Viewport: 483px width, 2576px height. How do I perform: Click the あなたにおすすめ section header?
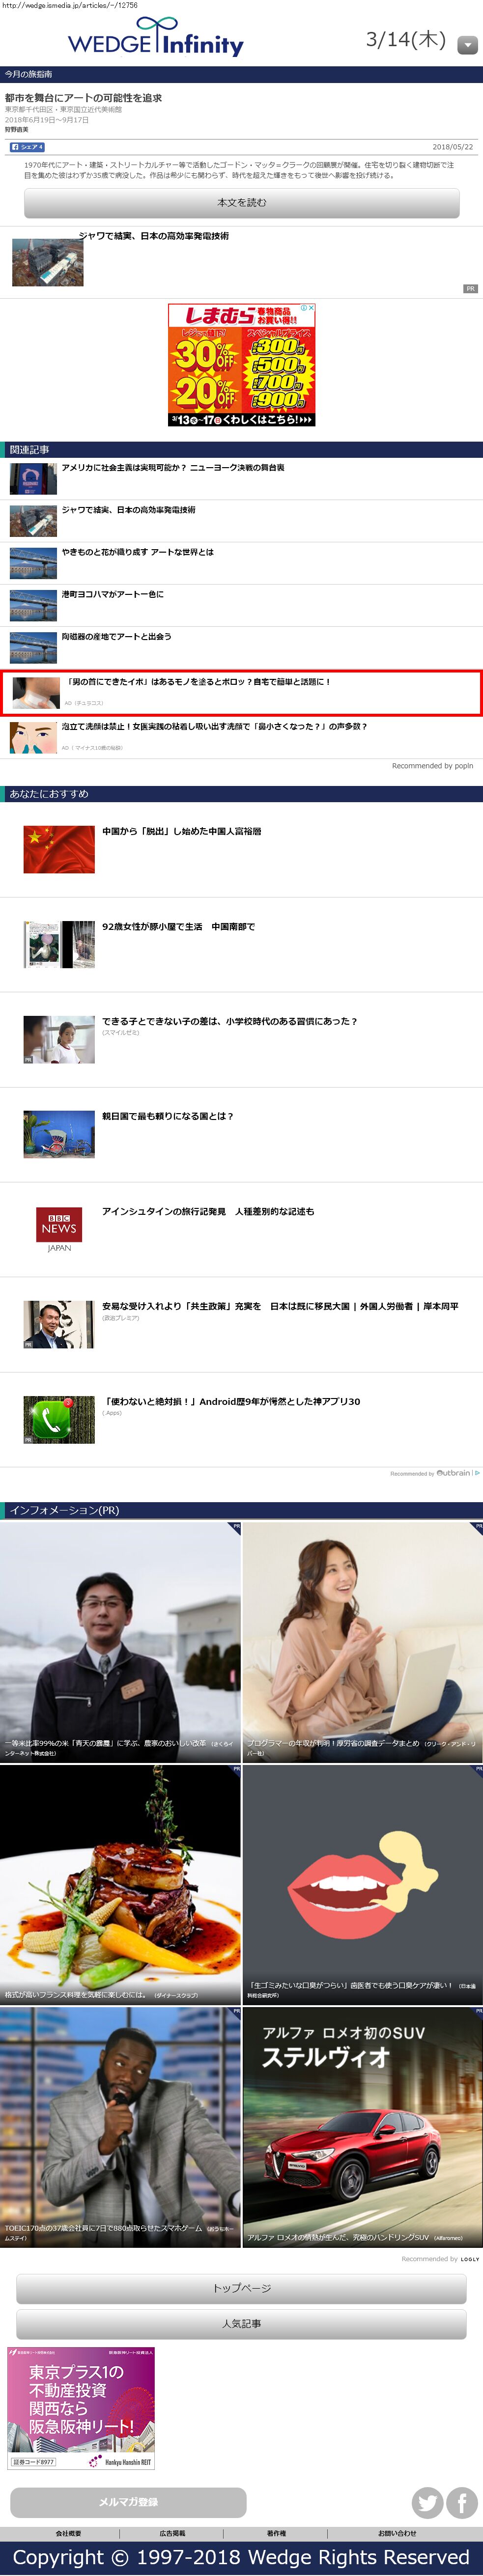(241, 794)
